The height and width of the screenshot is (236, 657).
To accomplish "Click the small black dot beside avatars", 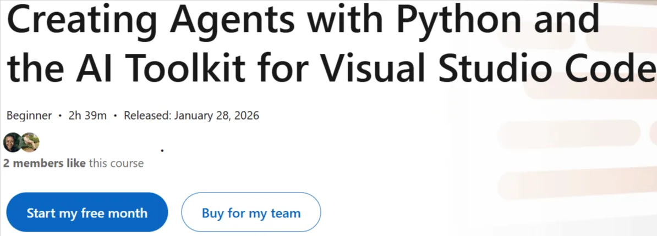I will point(162,149).
